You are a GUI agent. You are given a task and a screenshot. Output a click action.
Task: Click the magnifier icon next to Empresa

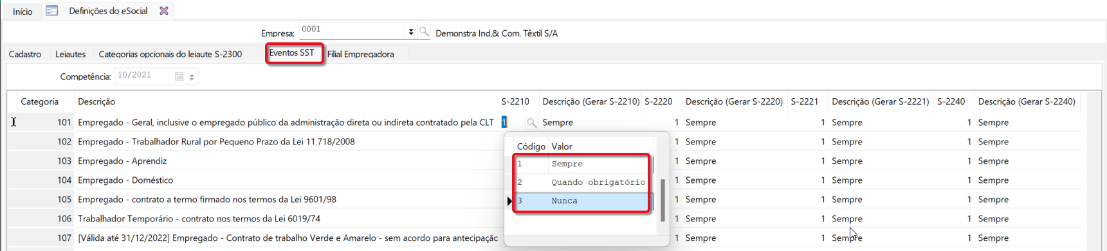[x=424, y=31]
